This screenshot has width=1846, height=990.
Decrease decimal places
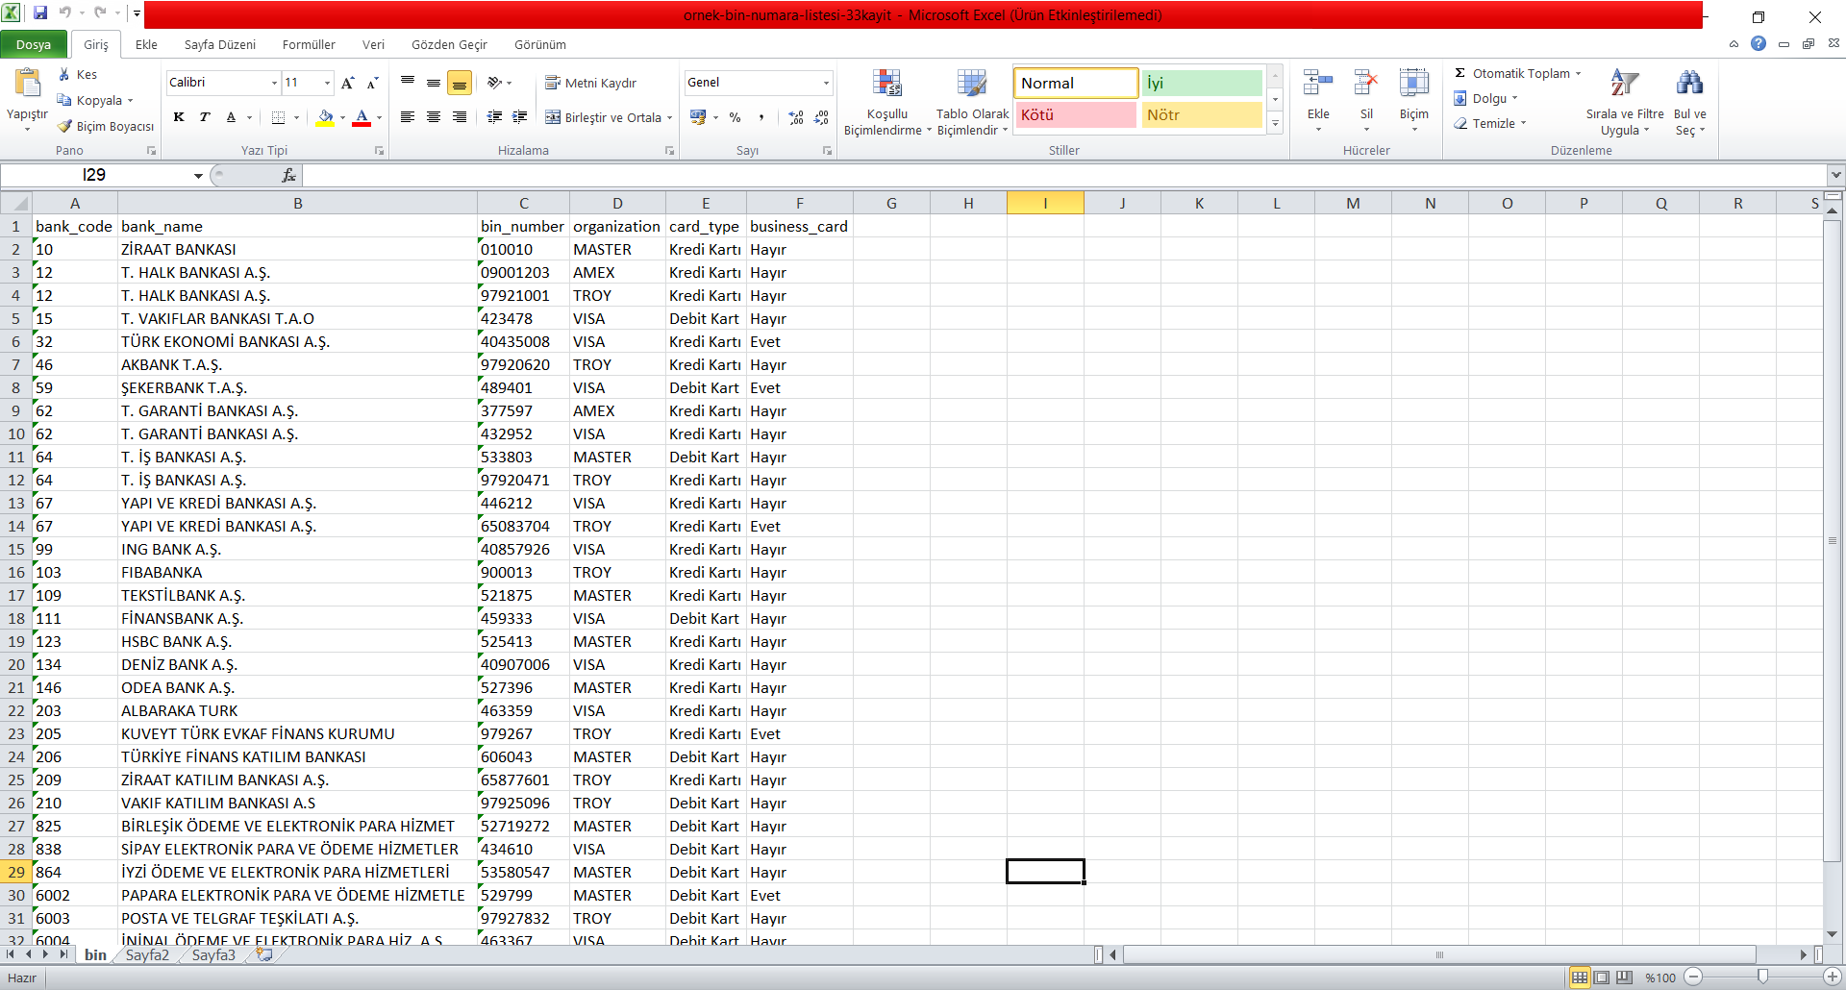(x=821, y=117)
